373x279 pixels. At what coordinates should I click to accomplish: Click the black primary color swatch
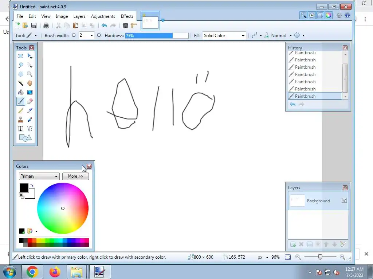pyautogui.click(x=24, y=188)
